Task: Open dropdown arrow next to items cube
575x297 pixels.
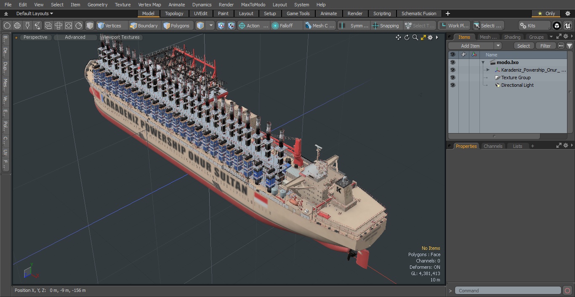Action: click(x=211, y=26)
